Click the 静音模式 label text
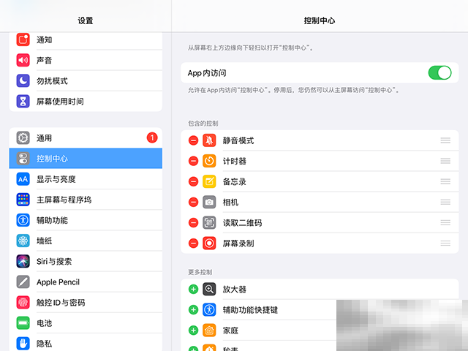The image size is (468, 351). (238, 140)
